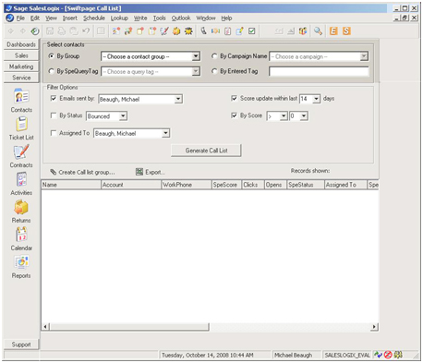
Task: Toggle the By Score checkbox
Action: click(x=235, y=115)
